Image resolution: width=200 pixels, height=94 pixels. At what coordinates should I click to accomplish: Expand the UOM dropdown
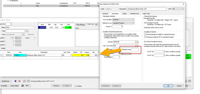178,9
